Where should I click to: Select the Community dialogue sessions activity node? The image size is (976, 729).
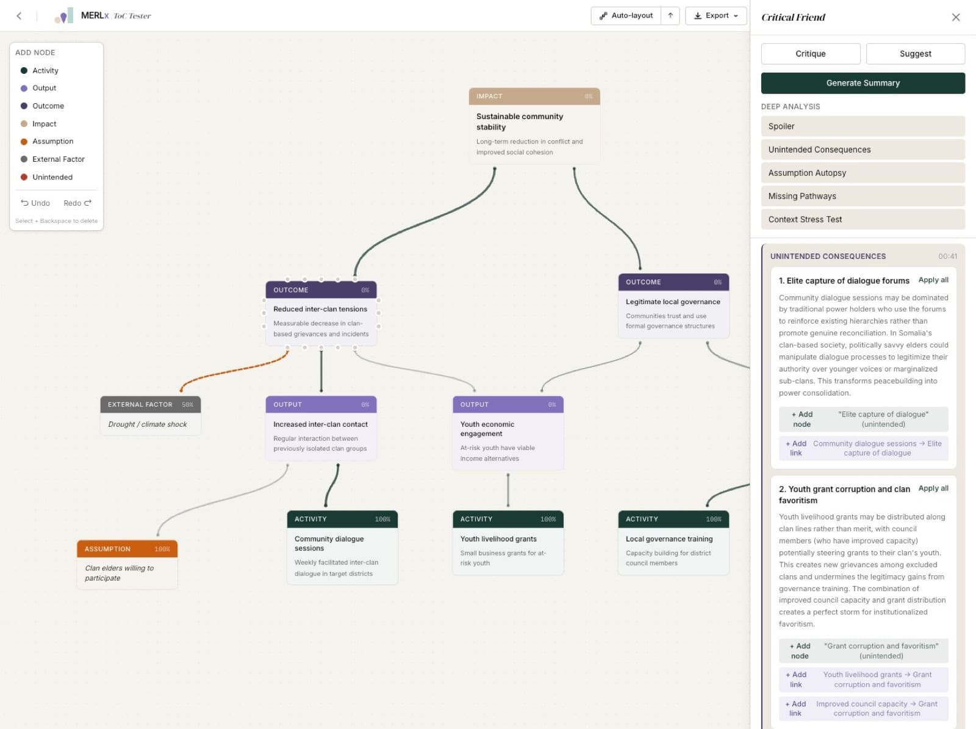(x=342, y=548)
